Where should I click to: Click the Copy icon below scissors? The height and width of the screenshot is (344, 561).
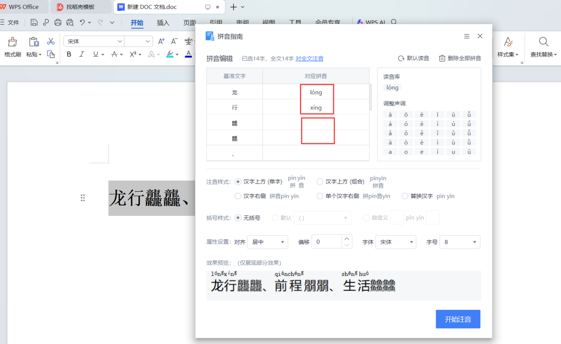[x=51, y=54]
